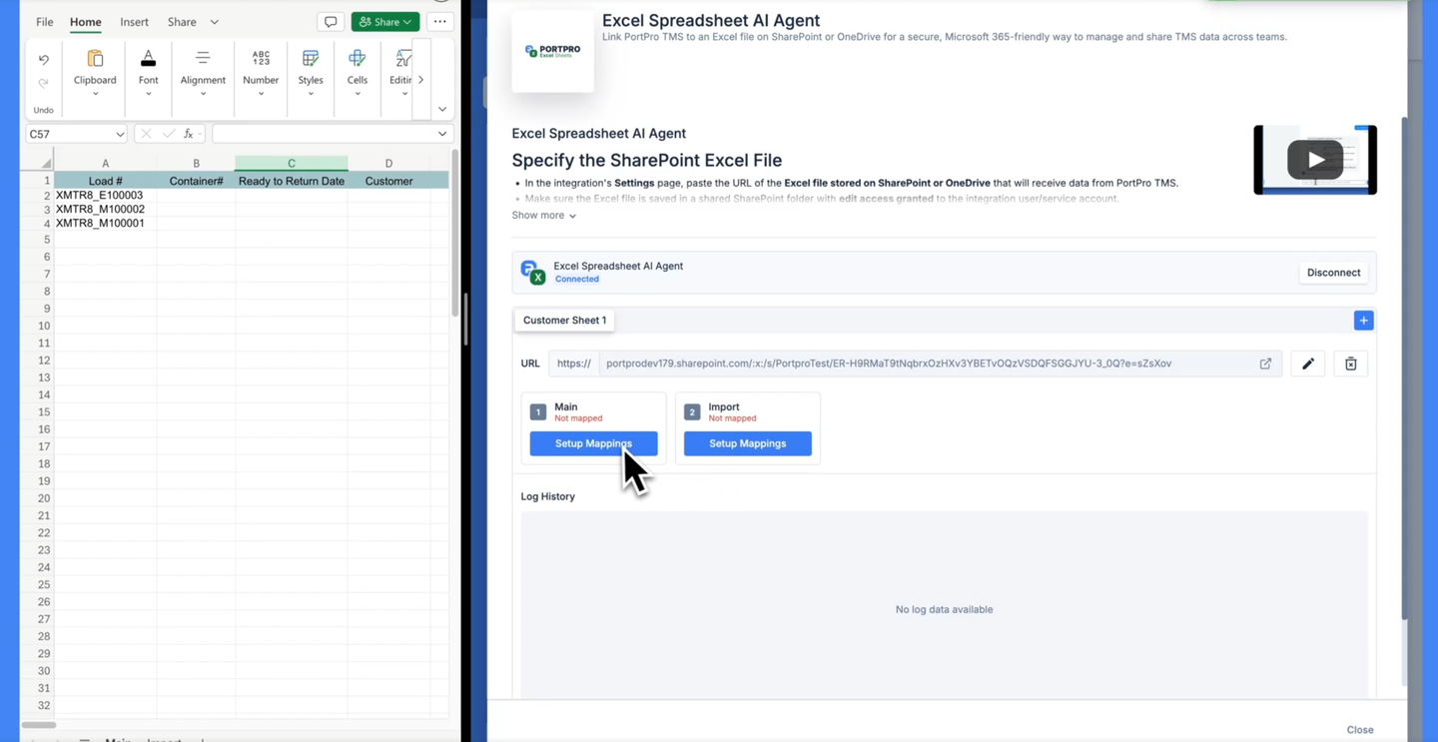
Task: Select column A header
Action: pos(105,163)
